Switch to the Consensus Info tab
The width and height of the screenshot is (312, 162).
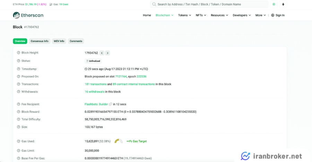click(40, 41)
